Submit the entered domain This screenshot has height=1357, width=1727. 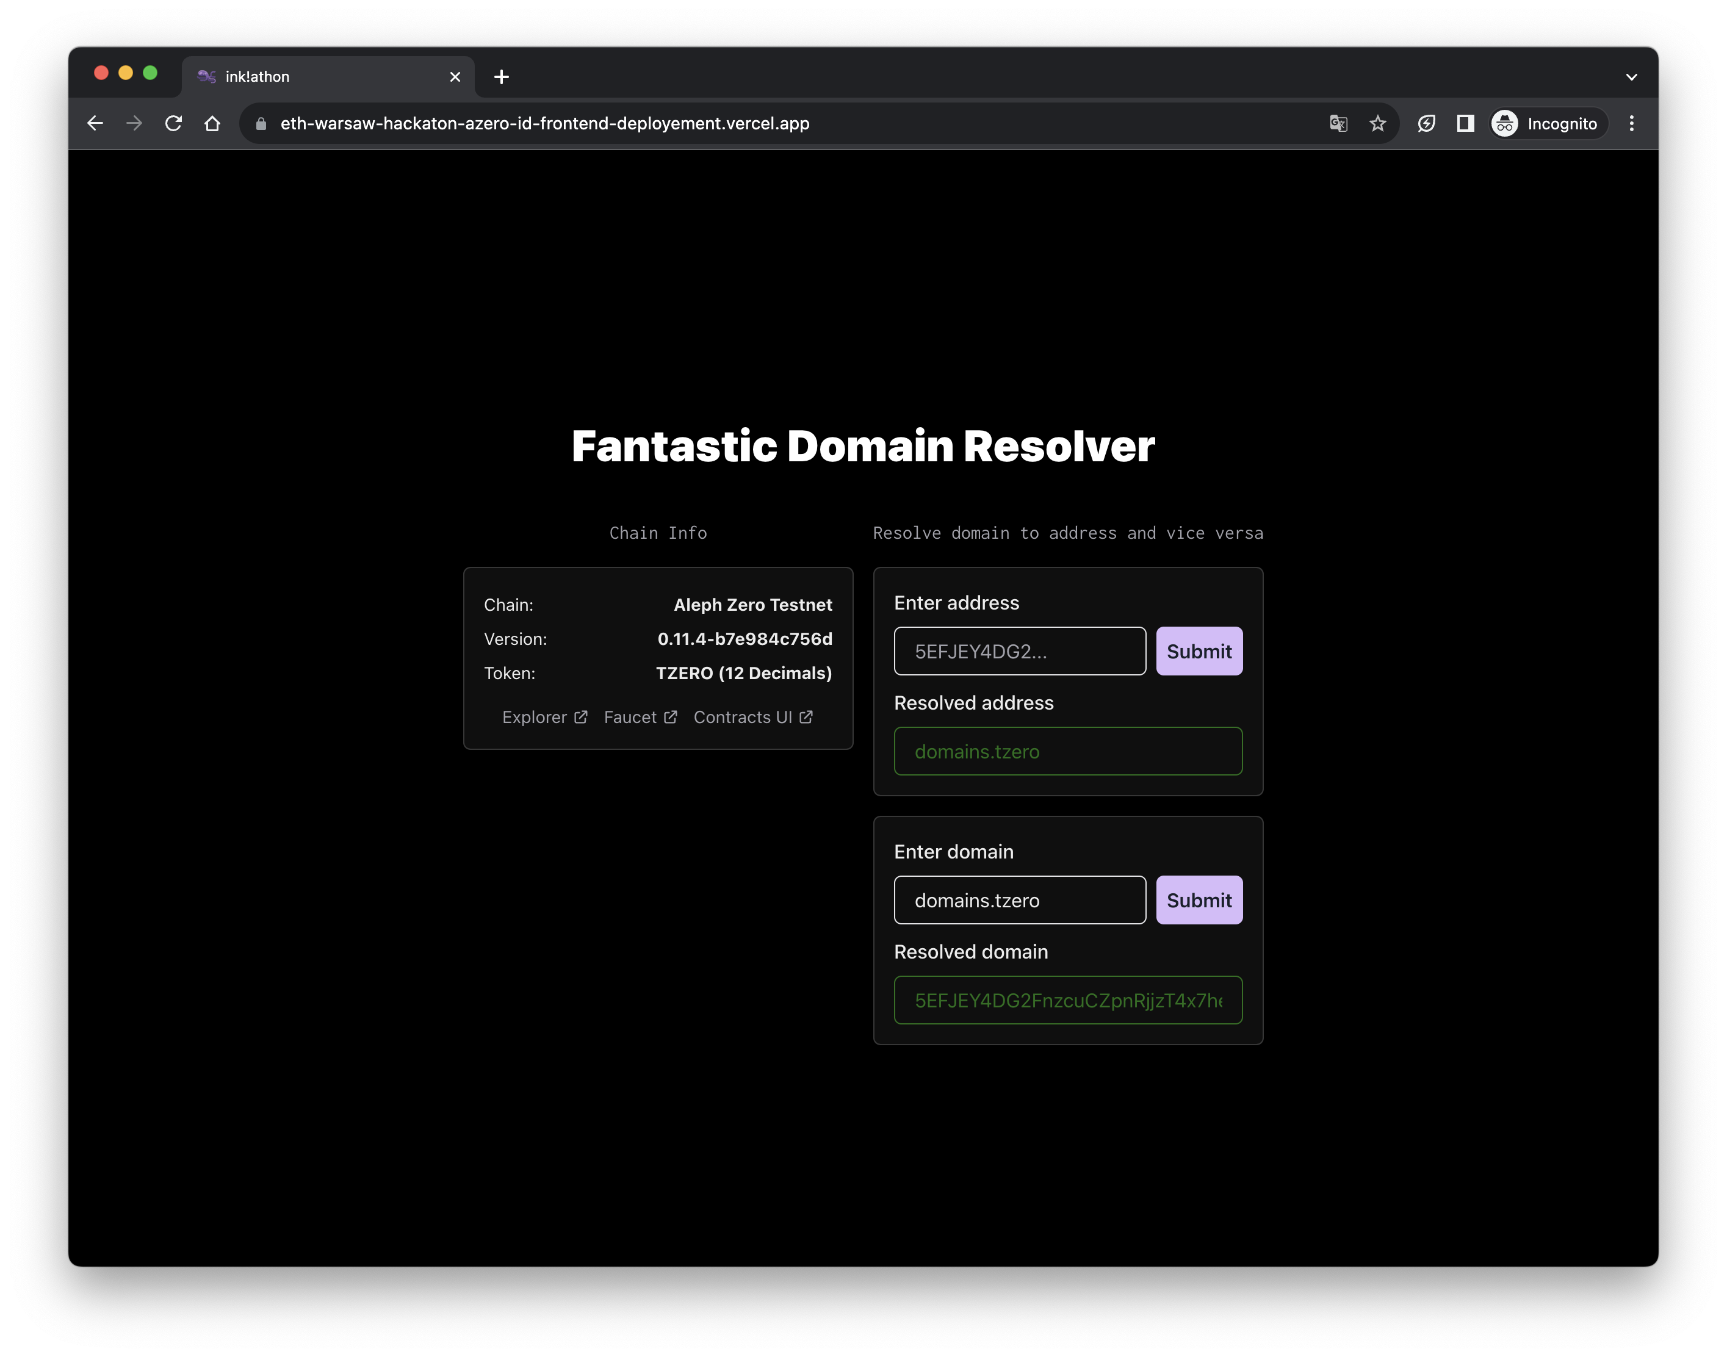[x=1199, y=900]
